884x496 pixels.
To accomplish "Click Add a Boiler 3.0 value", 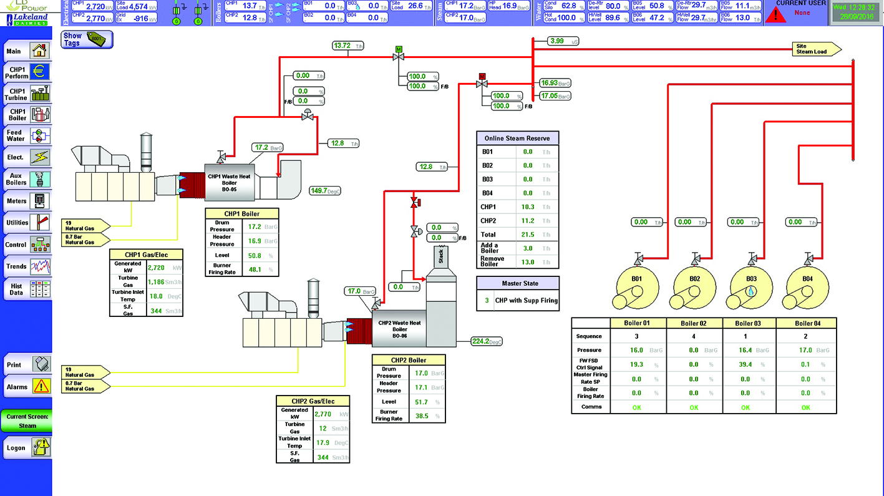I will click(x=528, y=248).
